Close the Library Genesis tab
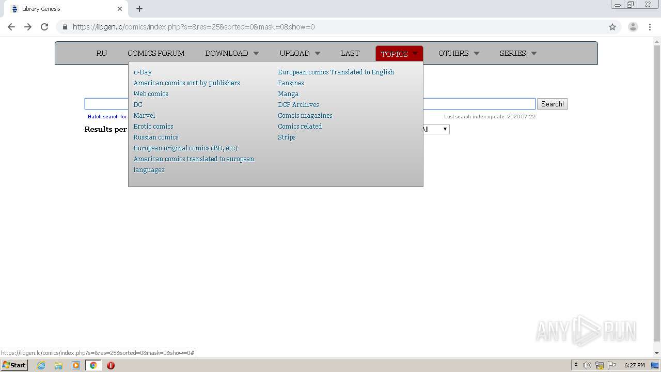661x372 pixels. 120,9
